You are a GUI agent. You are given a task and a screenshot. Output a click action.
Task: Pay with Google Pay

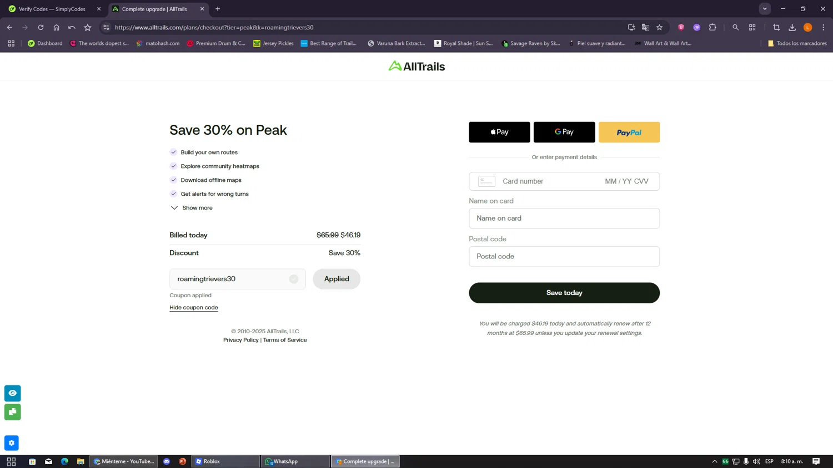pyautogui.click(x=564, y=132)
